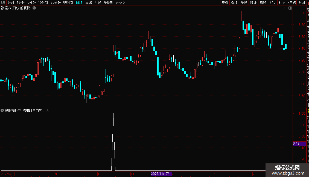The width and height of the screenshot is (309, 177).
Task: Switch to 5分钟 period
Action: [31, 2]
